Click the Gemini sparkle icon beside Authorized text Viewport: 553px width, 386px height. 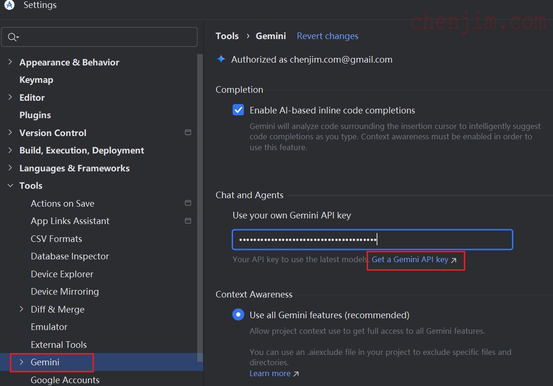coord(221,59)
